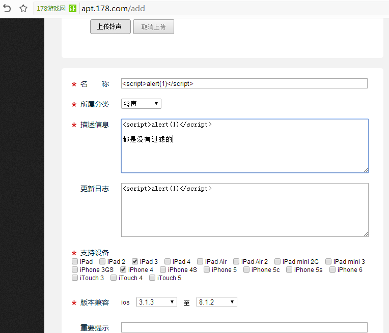This screenshot has height=333, width=389.
Task: Open the 所属分类 category dropdown
Action: point(141,104)
